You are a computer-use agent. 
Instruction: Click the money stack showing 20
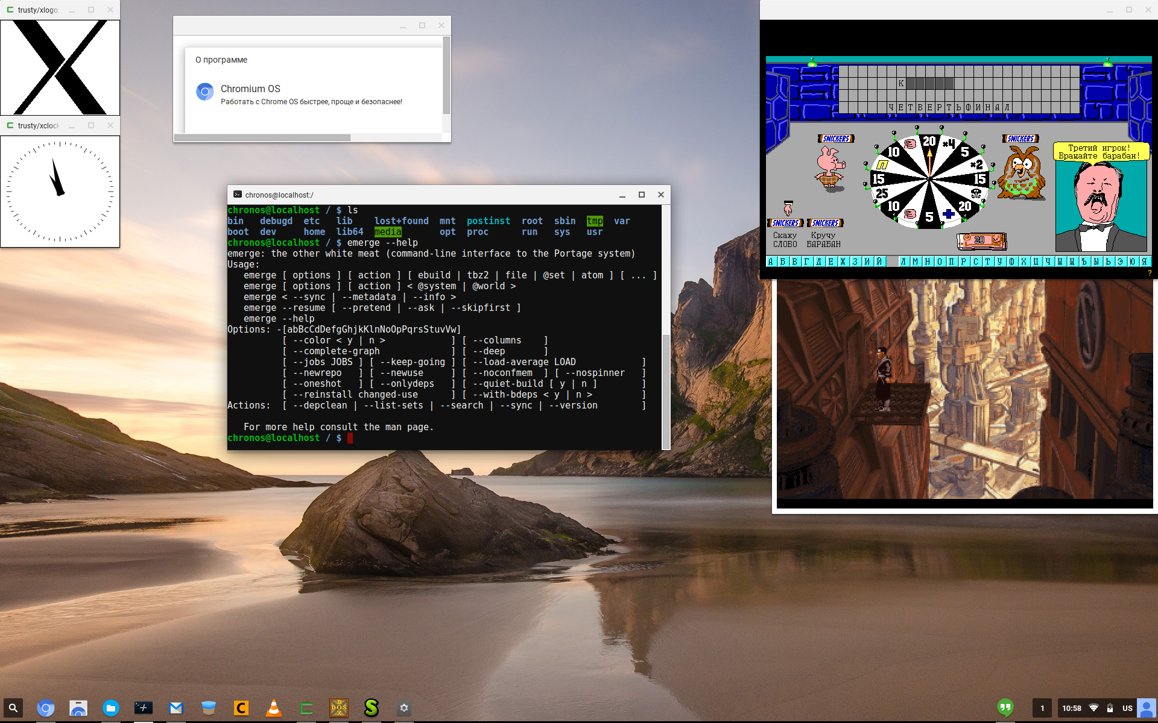(981, 241)
